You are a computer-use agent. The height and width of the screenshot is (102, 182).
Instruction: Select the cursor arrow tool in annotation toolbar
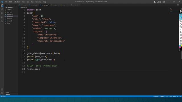click(181, 18)
